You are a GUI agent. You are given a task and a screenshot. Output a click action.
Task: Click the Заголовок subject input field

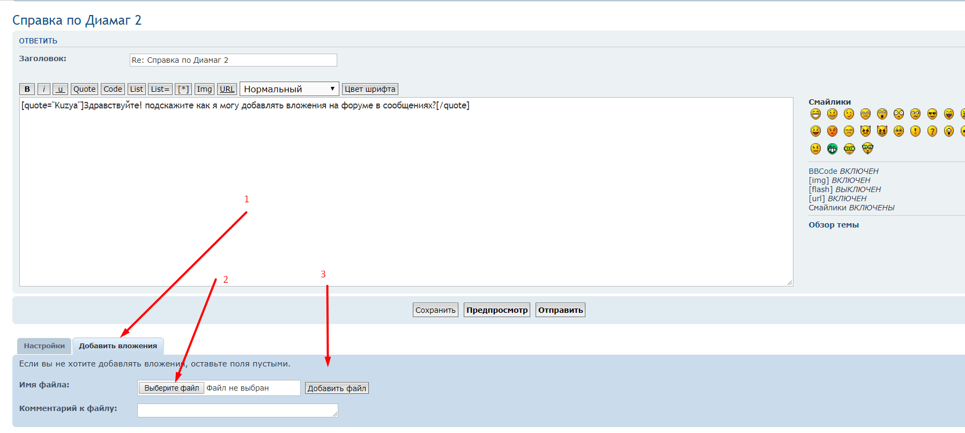(233, 60)
